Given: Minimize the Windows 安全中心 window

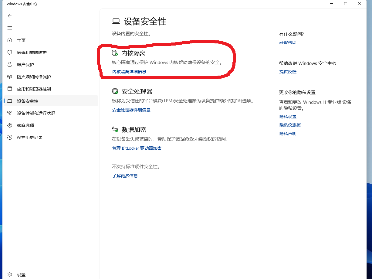Looking at the screenshot, I should tap(332, 4).
